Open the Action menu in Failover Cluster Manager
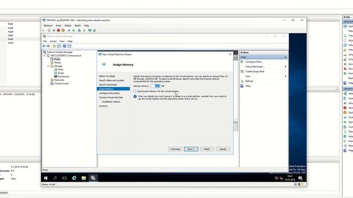This screenshot has width=353, height=198. (x=53, y=41)
